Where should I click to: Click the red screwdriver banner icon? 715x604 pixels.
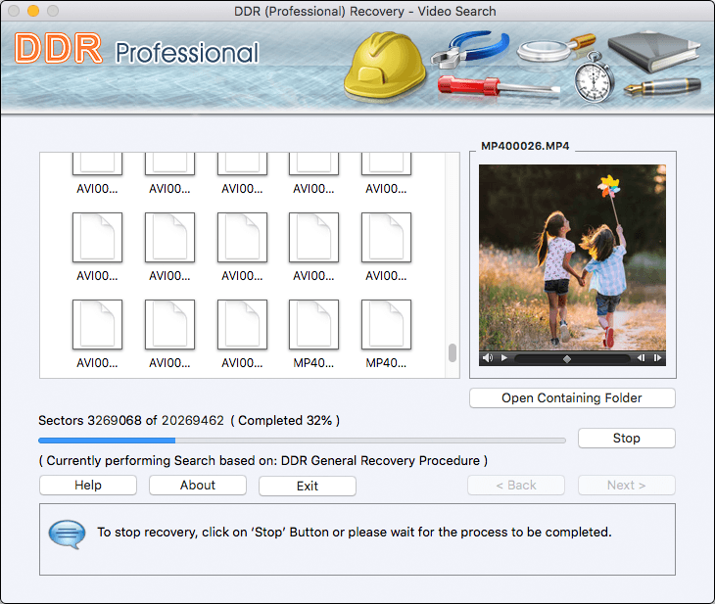coord(498,86)
